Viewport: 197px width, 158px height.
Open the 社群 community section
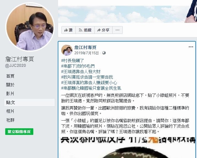10,120
